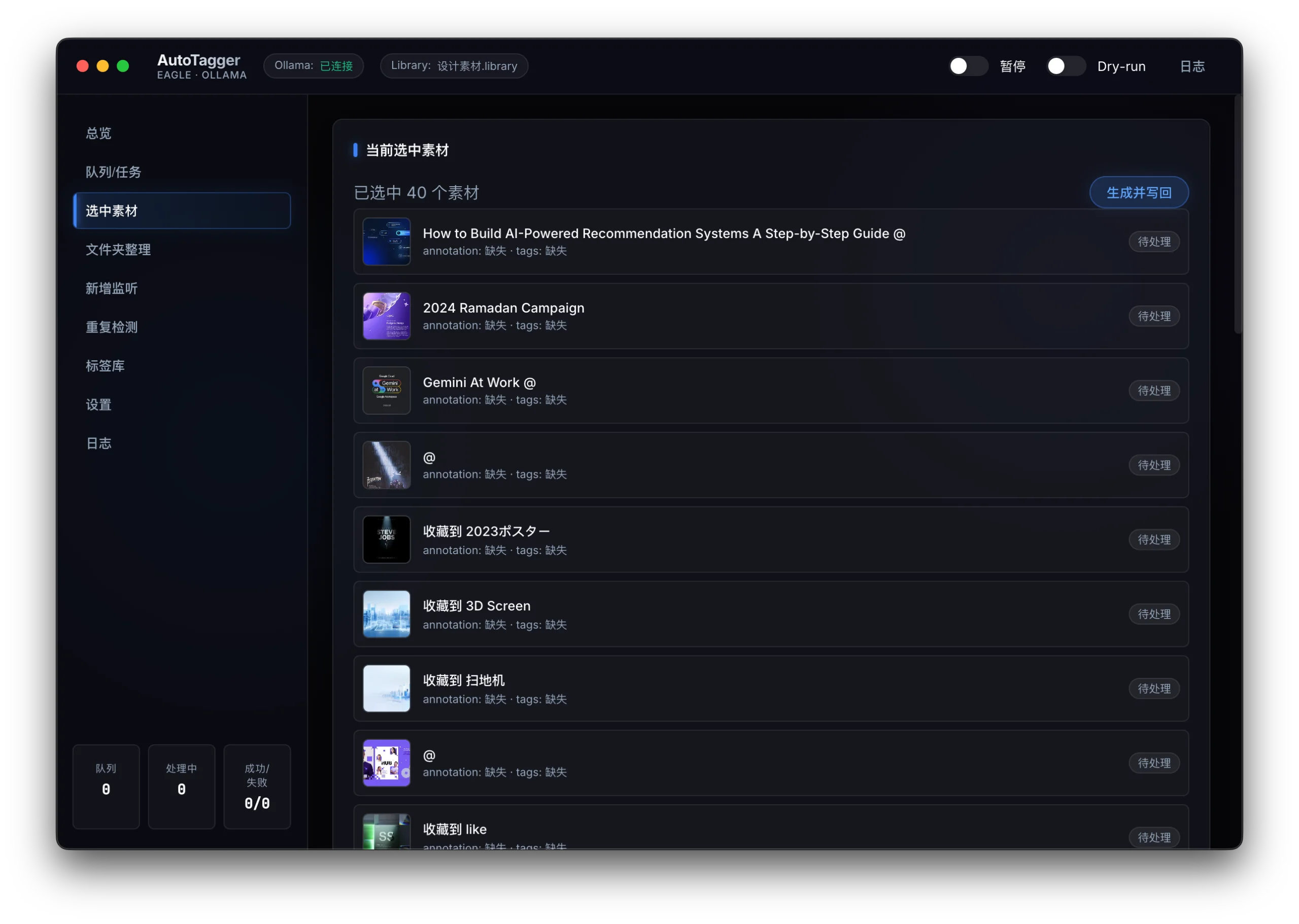Image resolution: width=1299 pixels, height=924 pixels.
Task: Click the 待处理 badge on Gemini At Work
Action: click(x=1153, y=391)
